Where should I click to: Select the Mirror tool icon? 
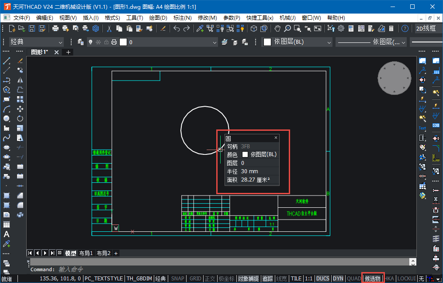(20, 80)
